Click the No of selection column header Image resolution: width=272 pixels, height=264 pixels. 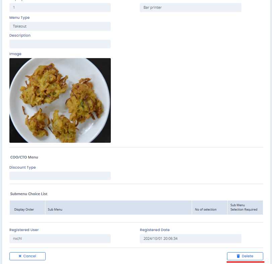pos(210,208)
